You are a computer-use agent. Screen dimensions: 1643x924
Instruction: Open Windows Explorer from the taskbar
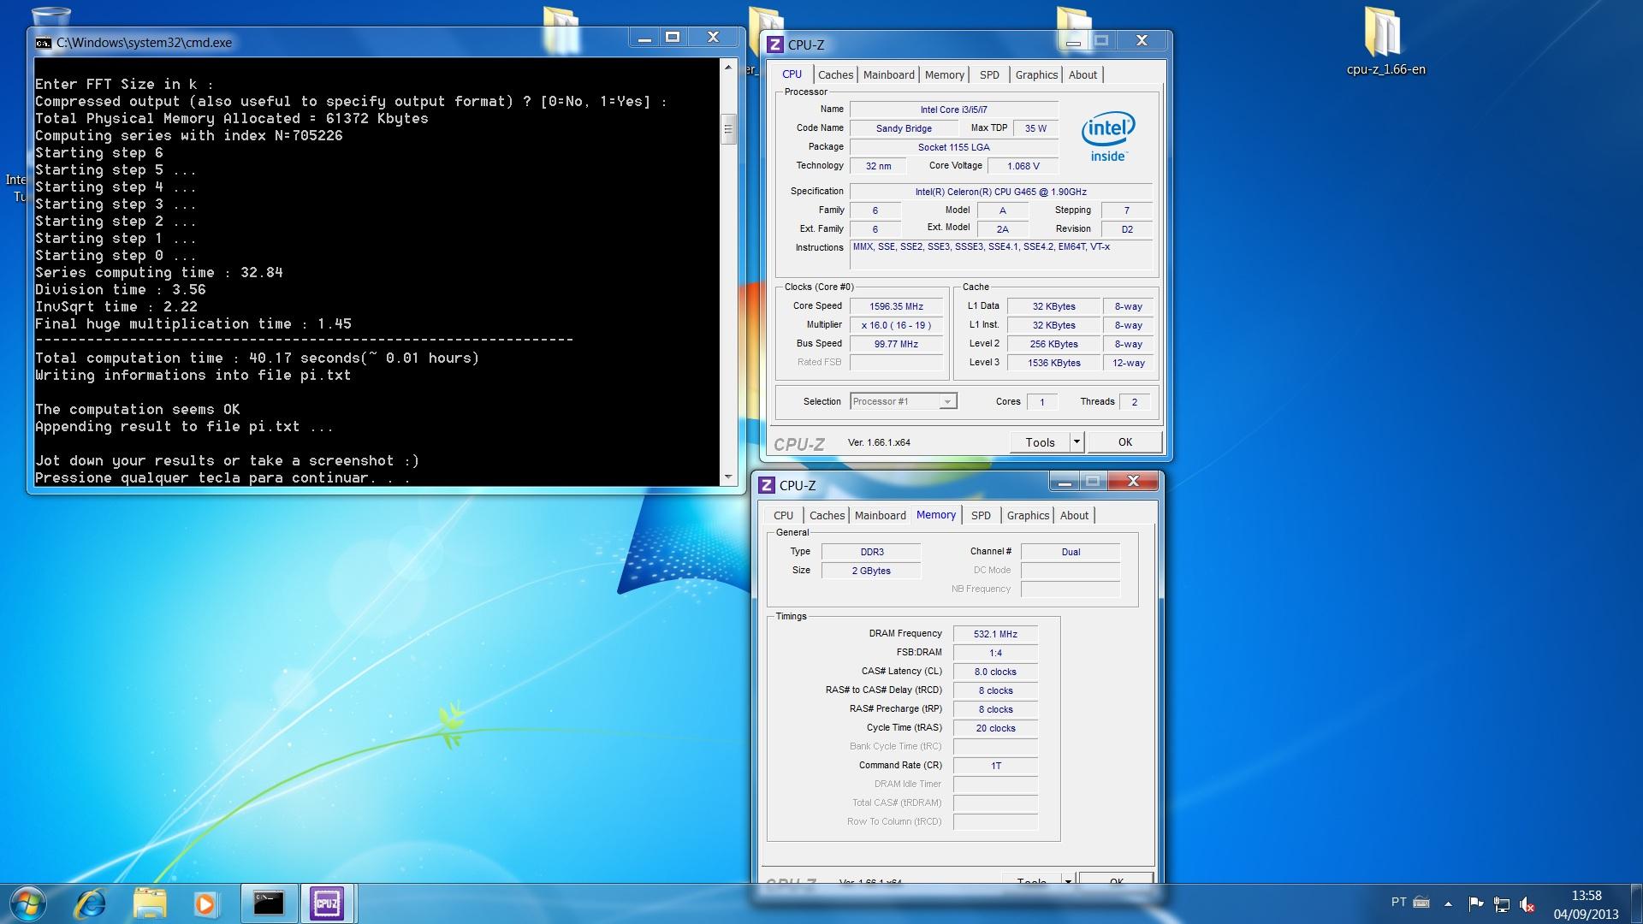pos(150,904)
